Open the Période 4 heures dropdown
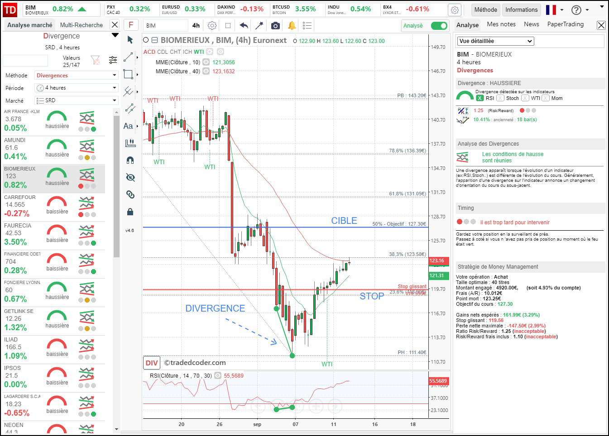The image size is (609, 436). [x=77, y=88]
